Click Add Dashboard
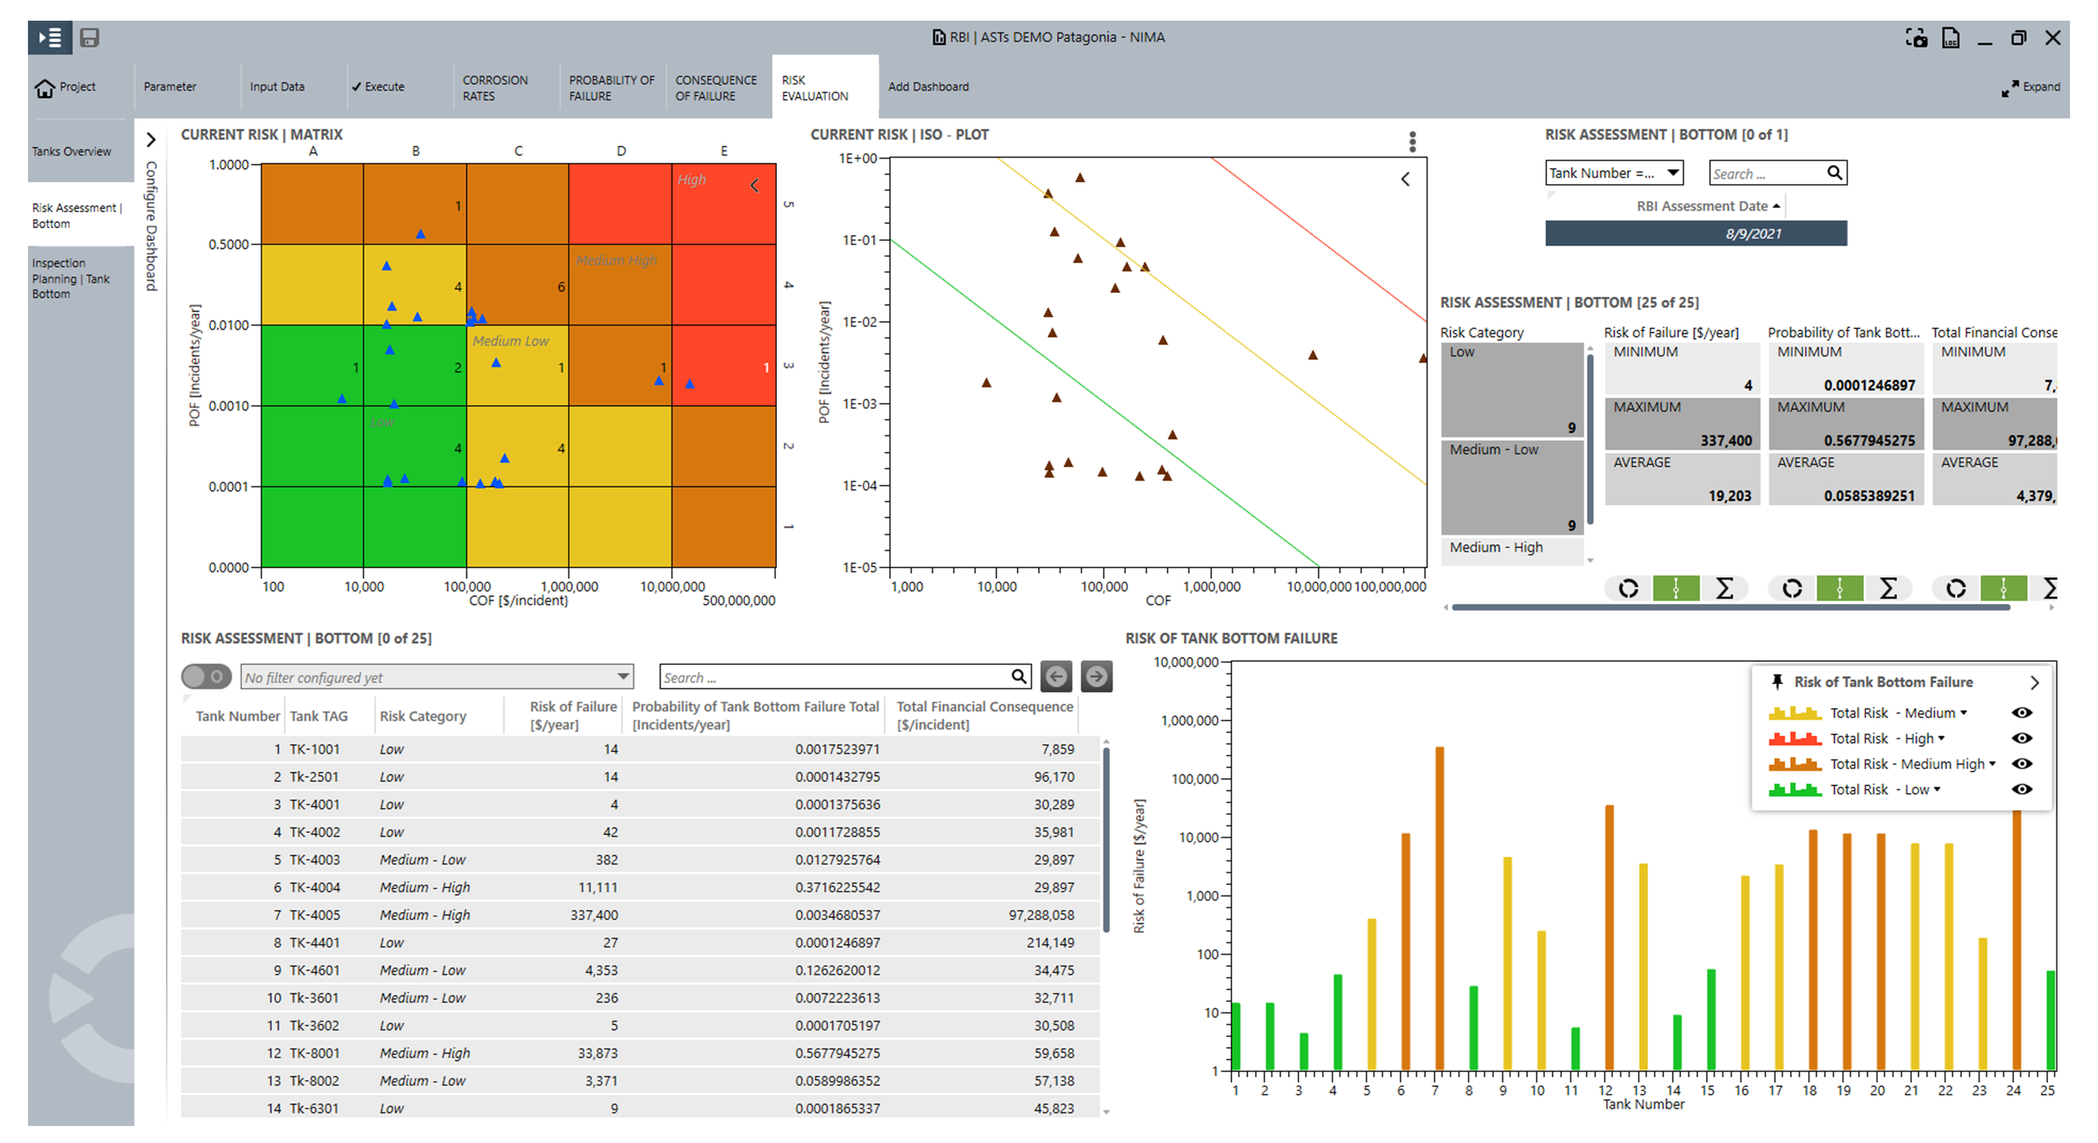2098x1143 pixels. point(928,86)
